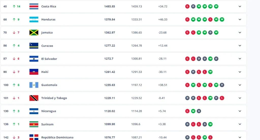Click the República Dominicana team name
Image resolution: width=260 pixels, height=140 pixels.
click(57, 137)
